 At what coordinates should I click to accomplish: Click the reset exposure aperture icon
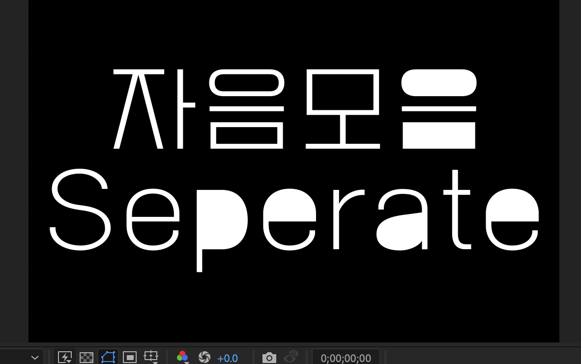click(x=204, y=357)
